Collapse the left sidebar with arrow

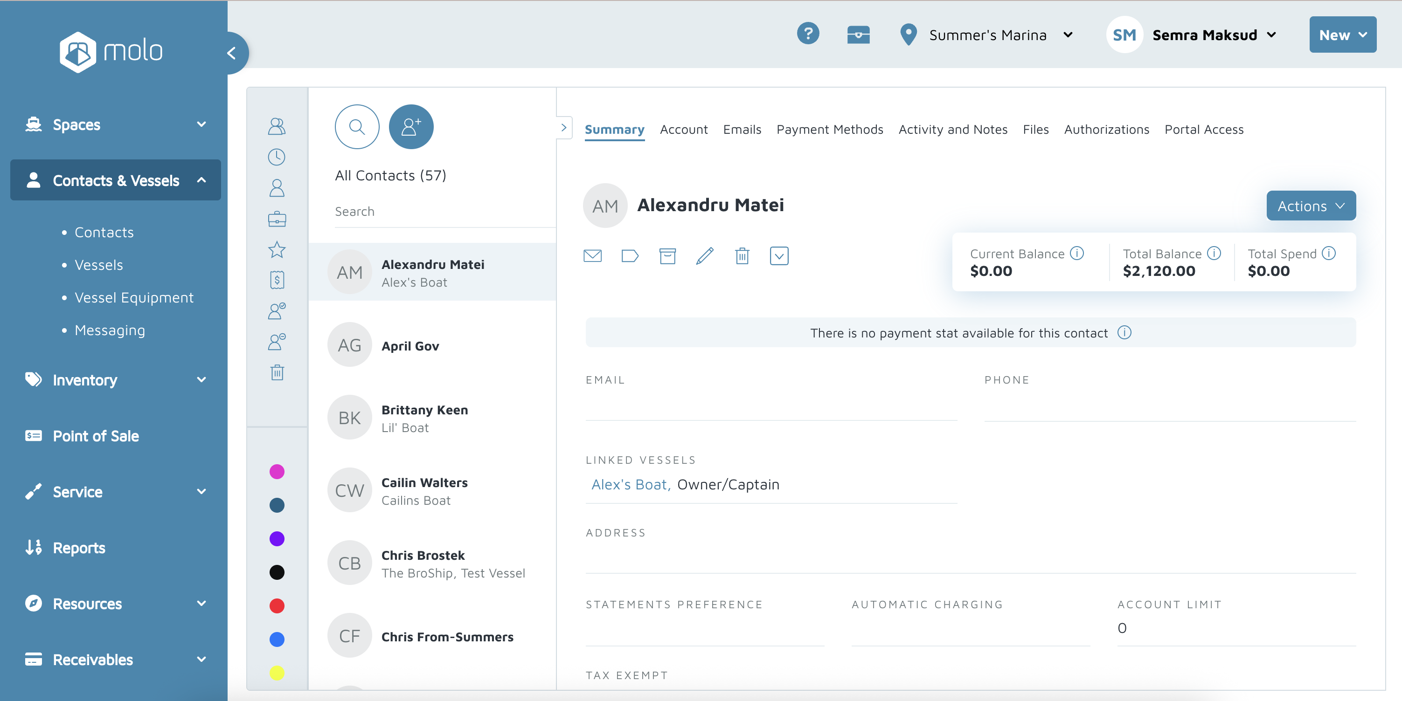point(232,53)
